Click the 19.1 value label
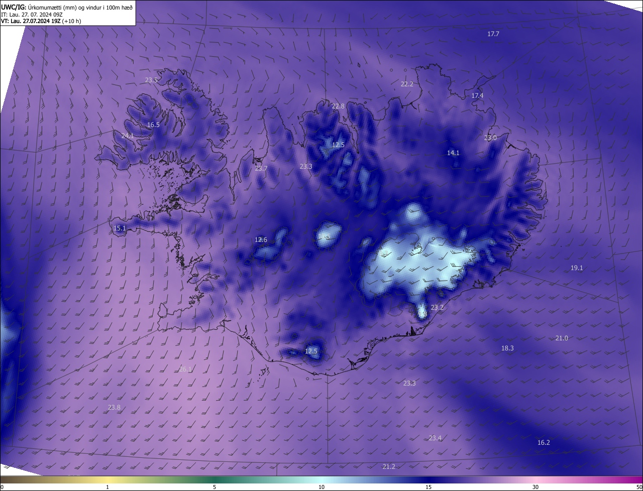Image resolution: width=643 pixels, height=491 pixels. (577, 268)
